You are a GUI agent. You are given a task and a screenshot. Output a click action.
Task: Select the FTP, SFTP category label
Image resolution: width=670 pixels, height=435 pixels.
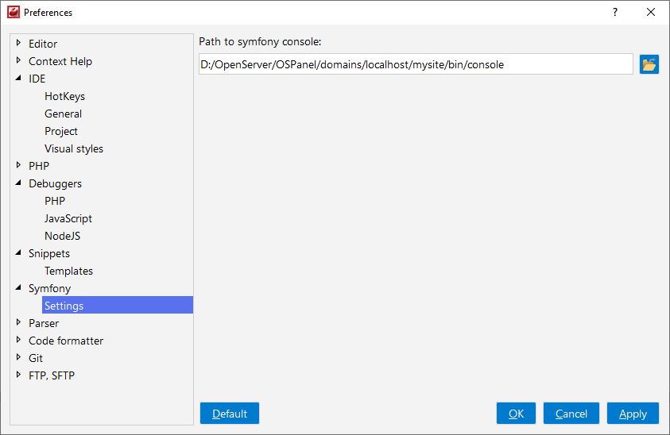tap(52, 375)
